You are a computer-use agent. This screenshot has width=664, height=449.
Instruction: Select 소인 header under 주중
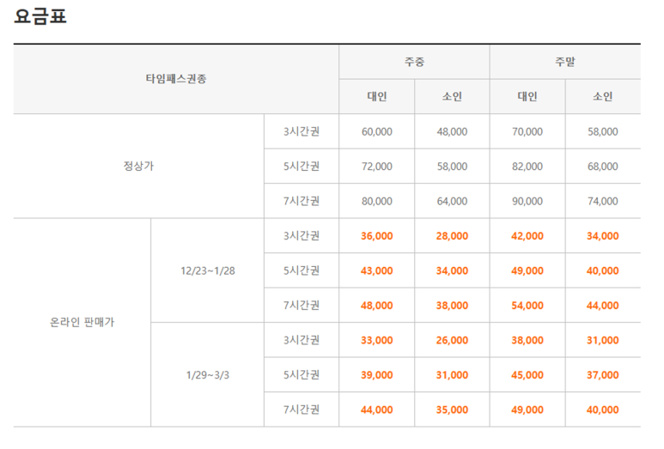452,96
